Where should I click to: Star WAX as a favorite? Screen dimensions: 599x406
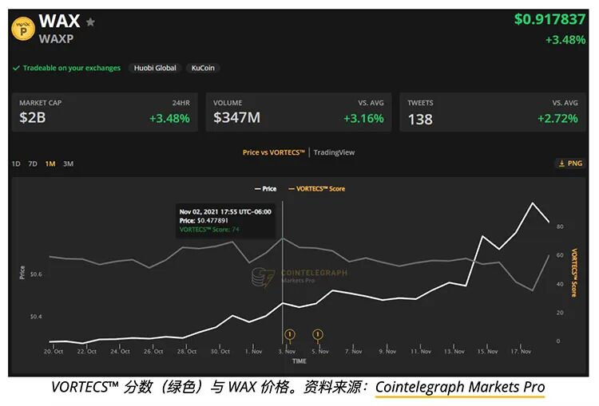90,22
